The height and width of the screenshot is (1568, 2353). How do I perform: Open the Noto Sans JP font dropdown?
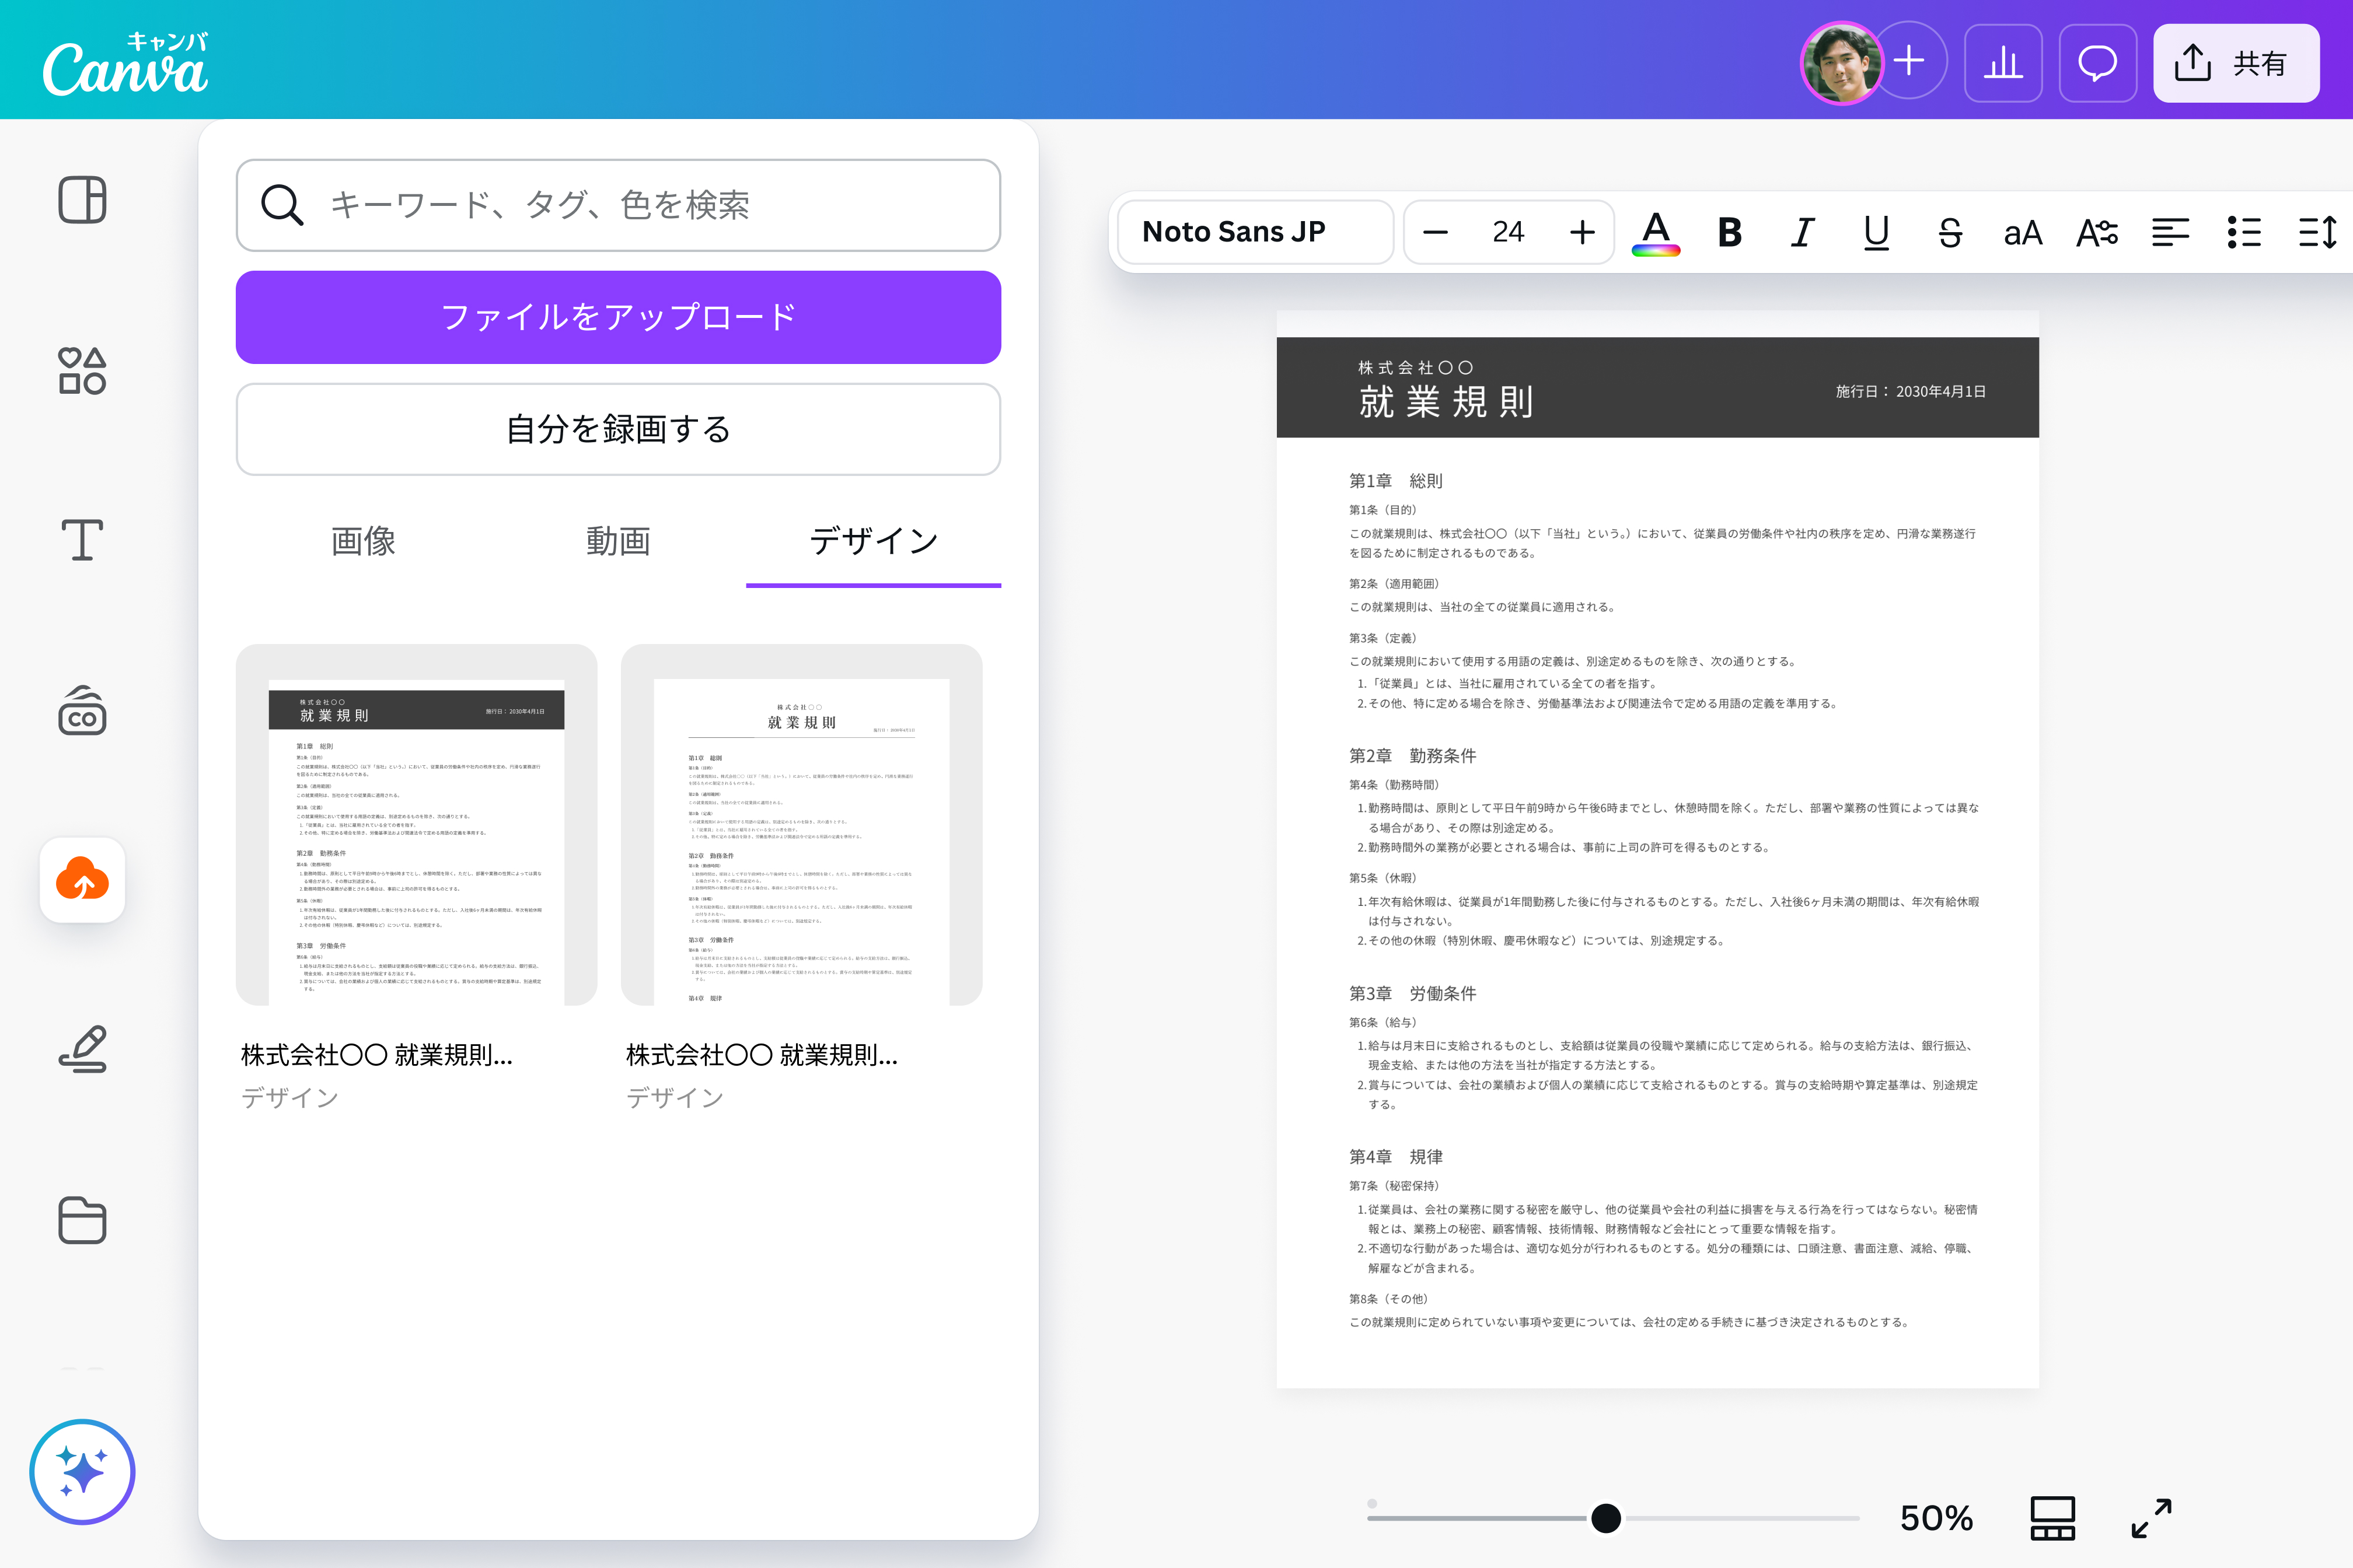point(1255,232)
